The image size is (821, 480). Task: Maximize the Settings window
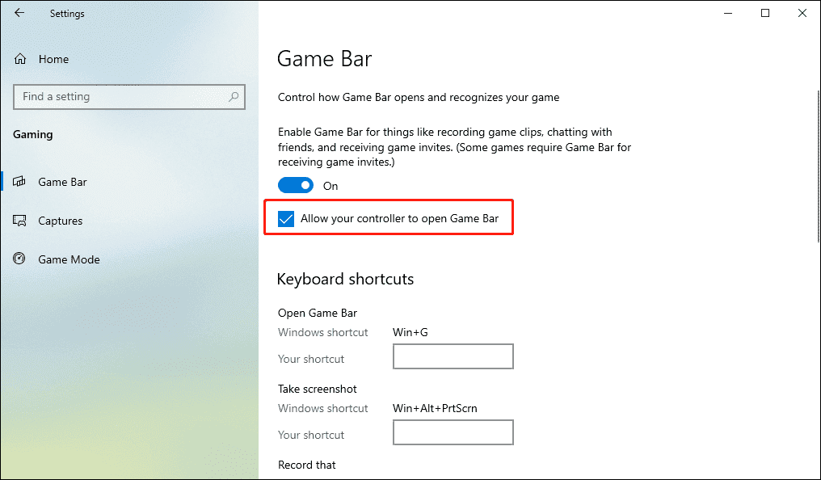coord(765,13)
